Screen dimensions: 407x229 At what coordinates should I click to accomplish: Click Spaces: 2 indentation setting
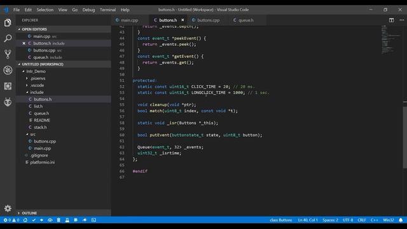pos(330,220)
